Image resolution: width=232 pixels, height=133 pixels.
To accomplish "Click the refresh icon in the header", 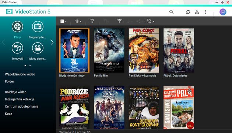I will [188, 12].
